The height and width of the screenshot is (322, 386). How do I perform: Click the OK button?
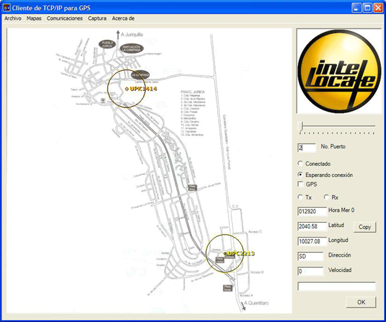pos(361,302)
